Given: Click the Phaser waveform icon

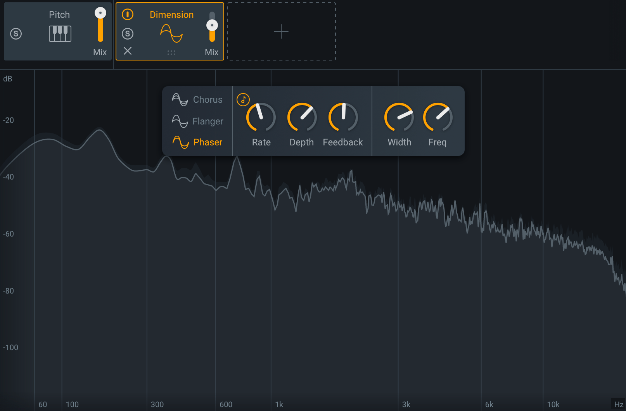Looking at the screenshot, I should pyautogui.click(x=180, y=142).
